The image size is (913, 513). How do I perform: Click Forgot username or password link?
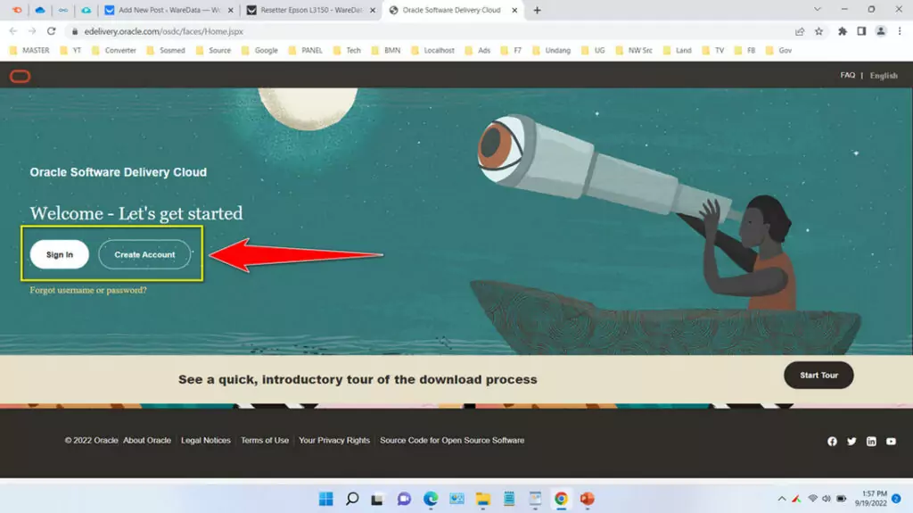pyautogui.click(x=88, y=290)
